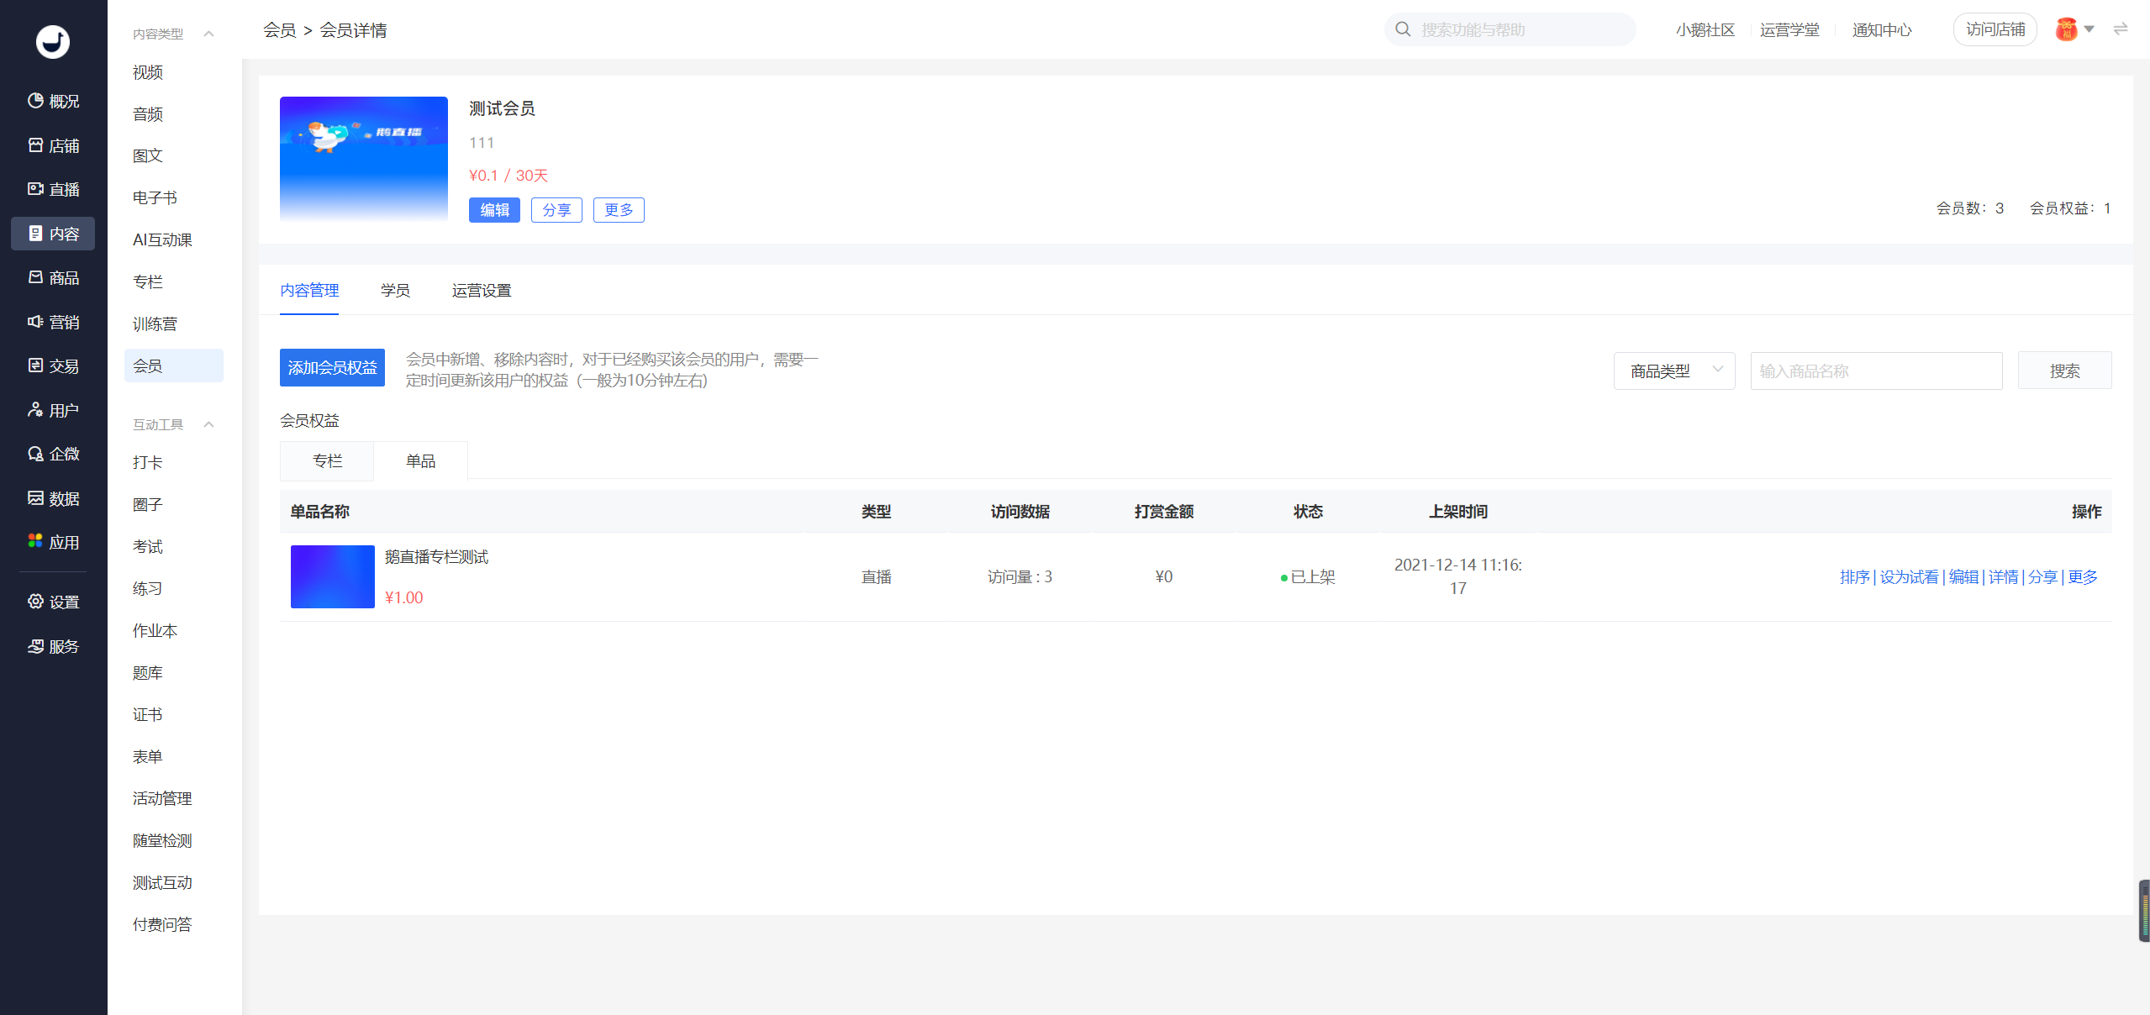
Task: Click the 会员 breadcrumb link
Action: 279,30
